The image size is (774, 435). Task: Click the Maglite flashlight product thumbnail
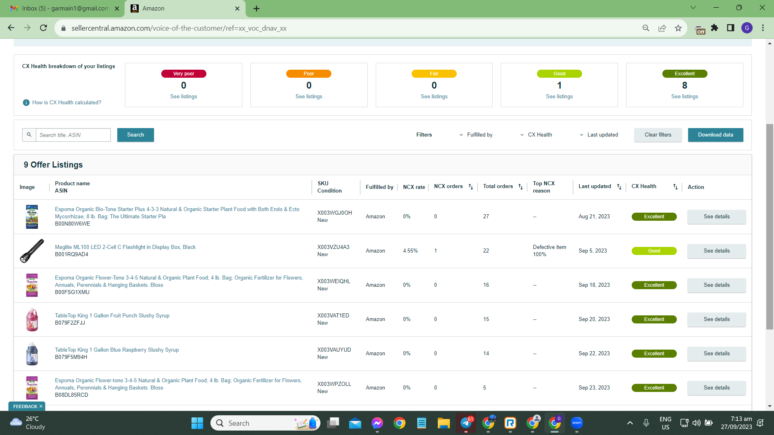32,251
